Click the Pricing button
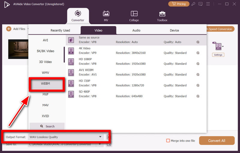This screenshot has width=240, height=153. point(178,4)
